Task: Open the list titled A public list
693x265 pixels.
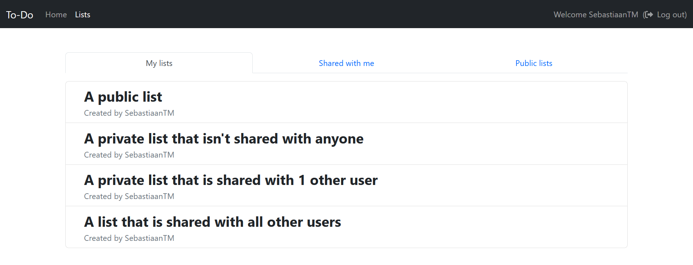Action: point(123,97)
